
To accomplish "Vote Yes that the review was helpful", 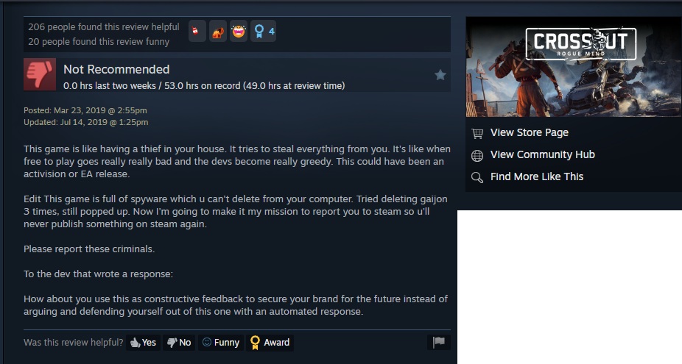I will pos(143,342).
